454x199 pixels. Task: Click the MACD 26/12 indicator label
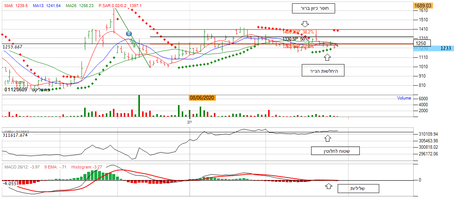point(21,167)
